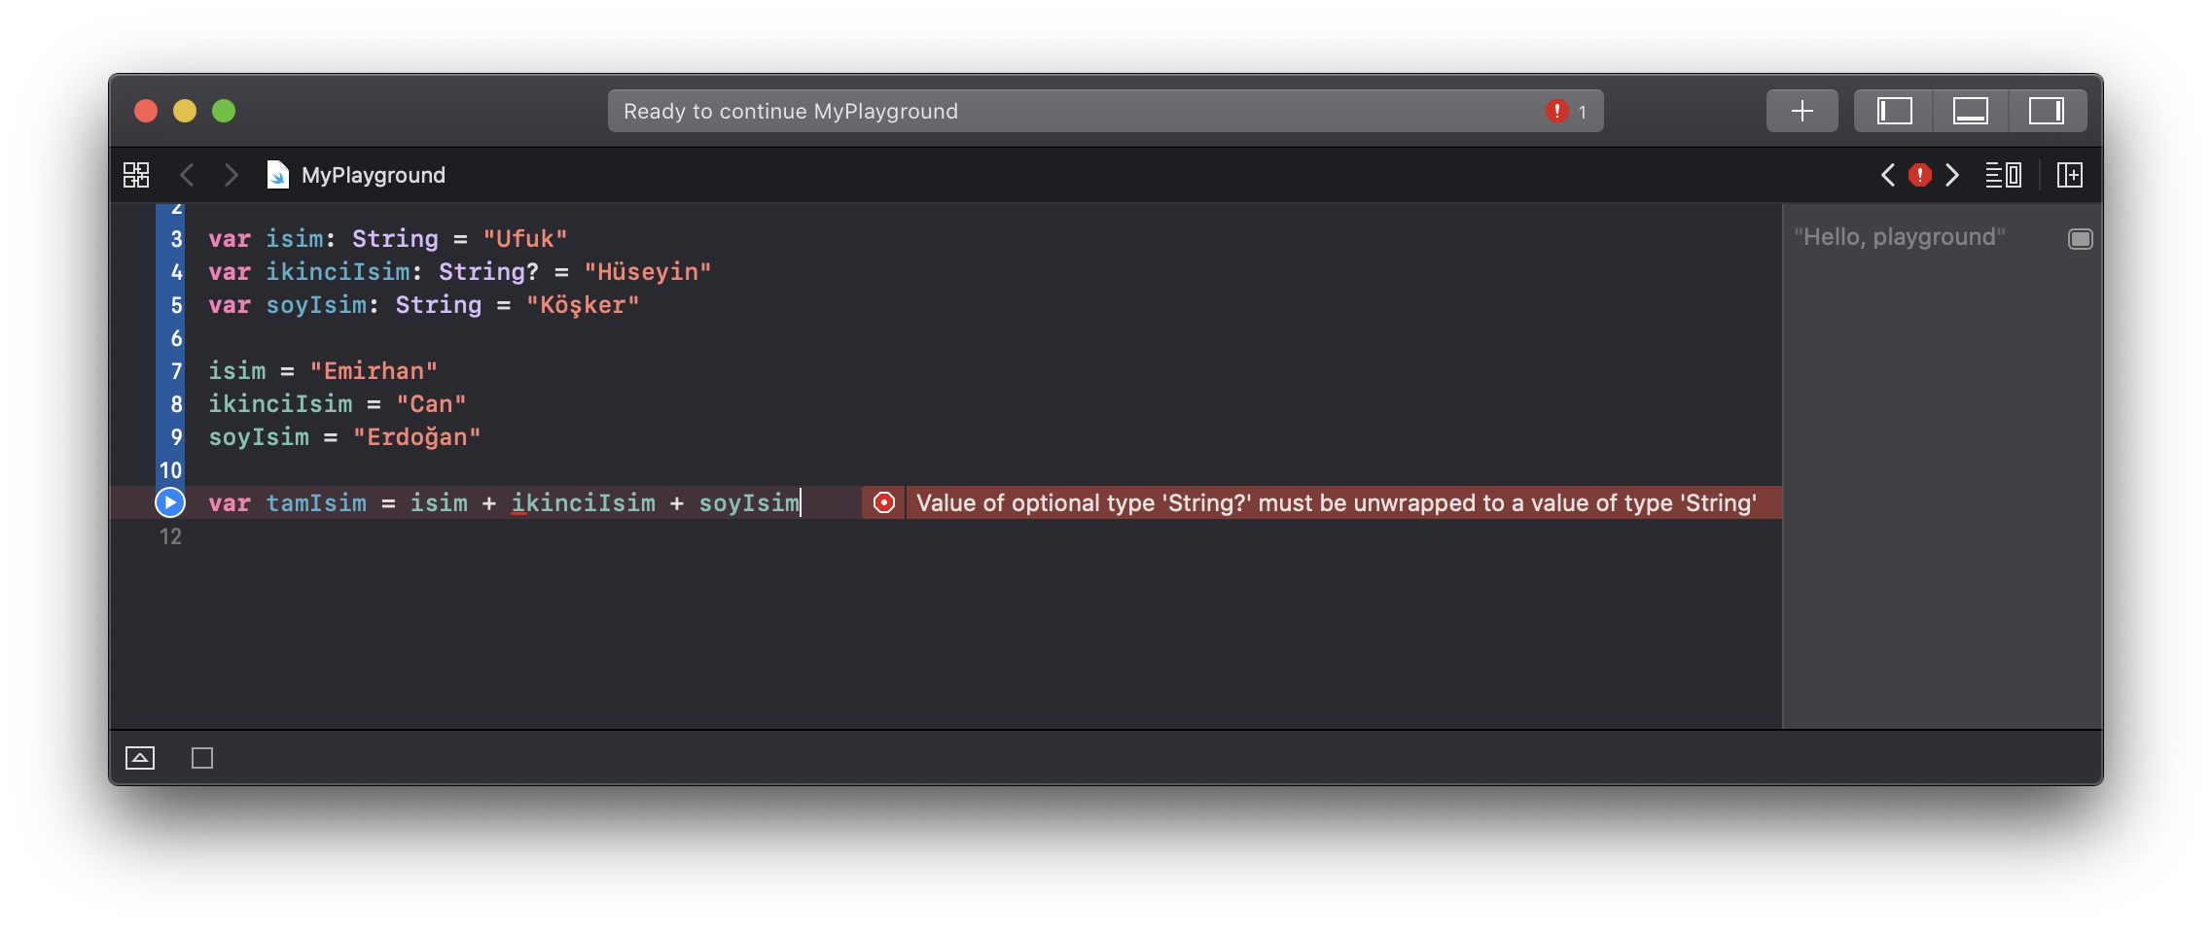The width and height of the screenshot is (2212, 929).
Task: Click the "Can" string literal
Action: pos(431,404)
